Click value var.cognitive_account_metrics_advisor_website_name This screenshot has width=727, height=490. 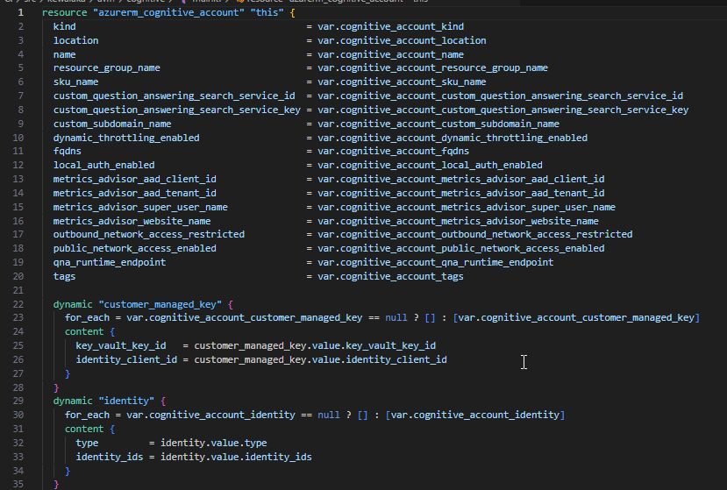(458, 221)
